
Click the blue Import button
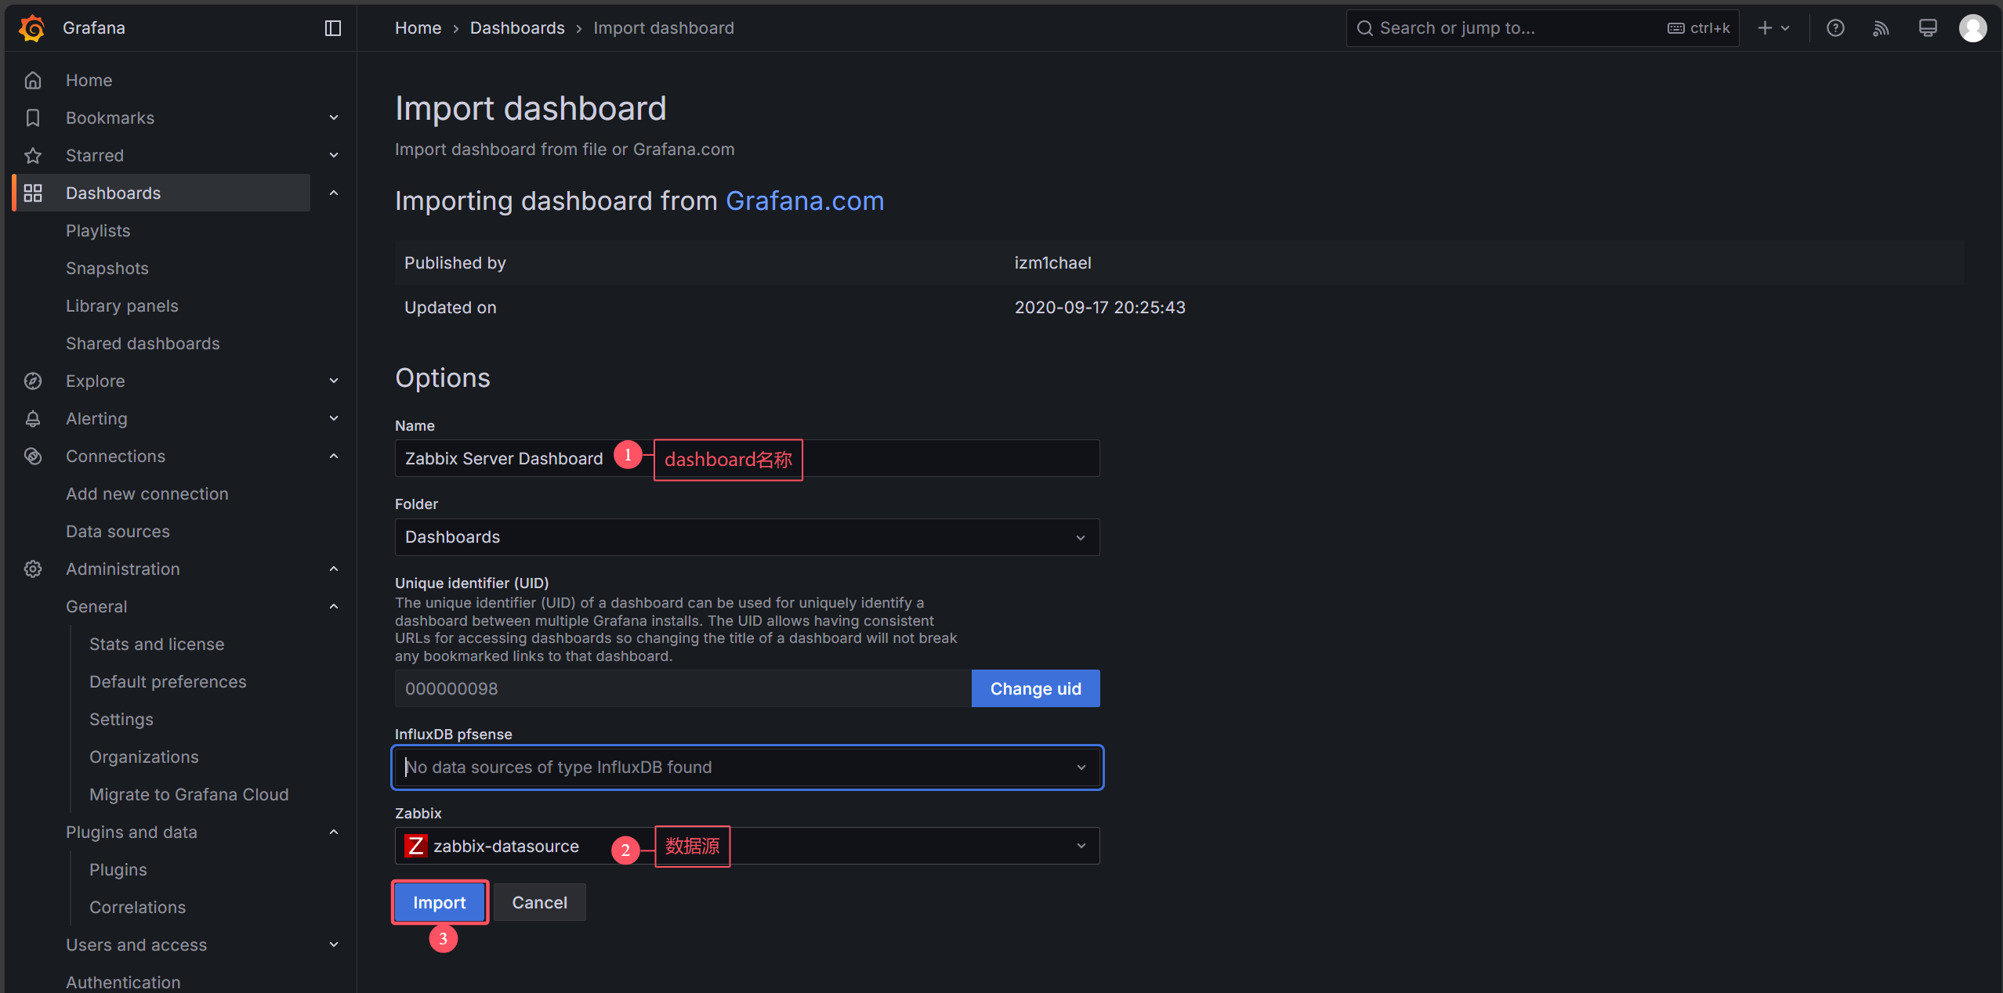pos(440,902)
